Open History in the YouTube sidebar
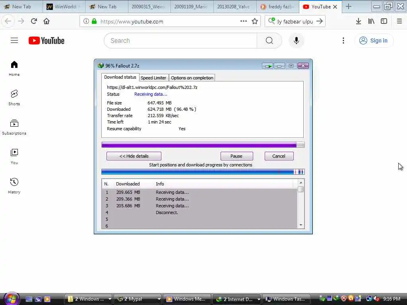The height and width of the screenshot is (305, 407). pos(14,186)
